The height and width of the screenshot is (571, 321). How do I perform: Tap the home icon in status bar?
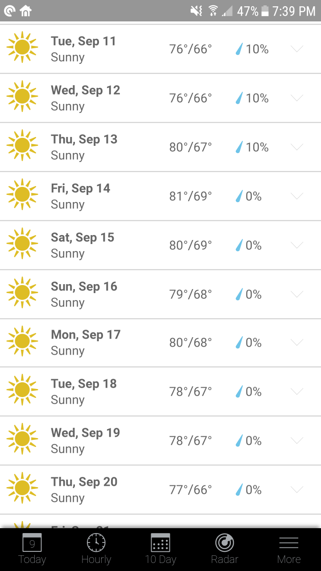coord(26,11)
